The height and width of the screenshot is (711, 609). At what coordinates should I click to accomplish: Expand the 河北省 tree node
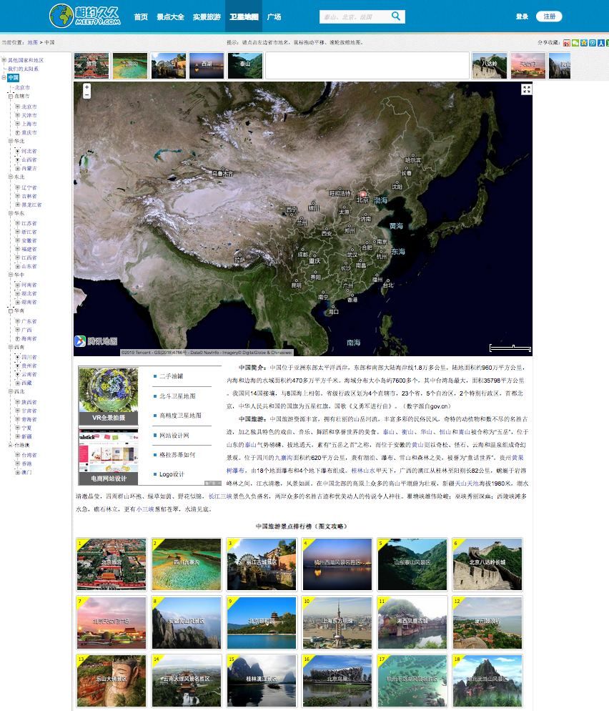[18, 151]
